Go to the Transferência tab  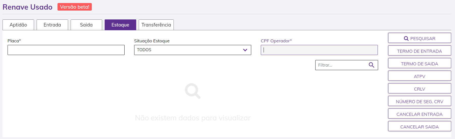pyautogui.click(x=156, y=25)
